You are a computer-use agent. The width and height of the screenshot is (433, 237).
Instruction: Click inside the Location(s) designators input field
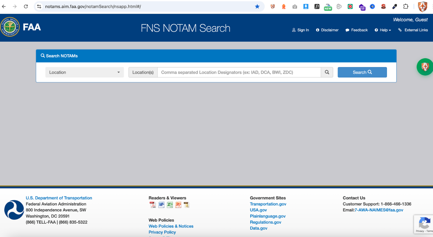click(x=237, y=72)
